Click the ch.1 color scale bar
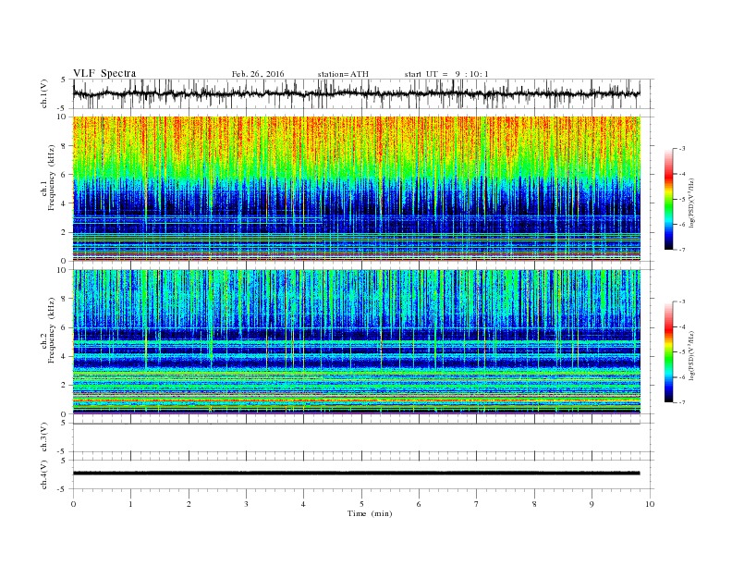This screenshot has height=566, width=732. coord(668,199)
